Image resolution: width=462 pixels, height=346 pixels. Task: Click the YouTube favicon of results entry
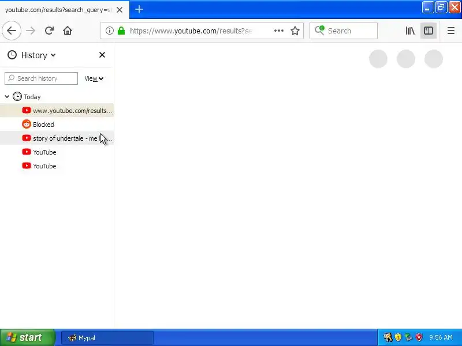pyautogui.click(x=27, y=110)
